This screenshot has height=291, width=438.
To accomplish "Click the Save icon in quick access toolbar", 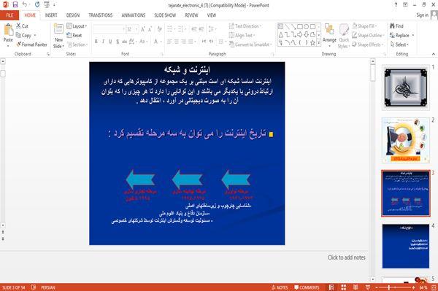I will (x=15, y=4).
